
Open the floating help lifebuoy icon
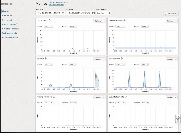pos(178,118)
